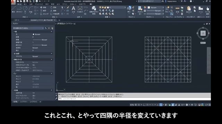Open the linetype ByLayer dropdown in ribbon
The width and height of the screenshot is (222, 124).
155,14
